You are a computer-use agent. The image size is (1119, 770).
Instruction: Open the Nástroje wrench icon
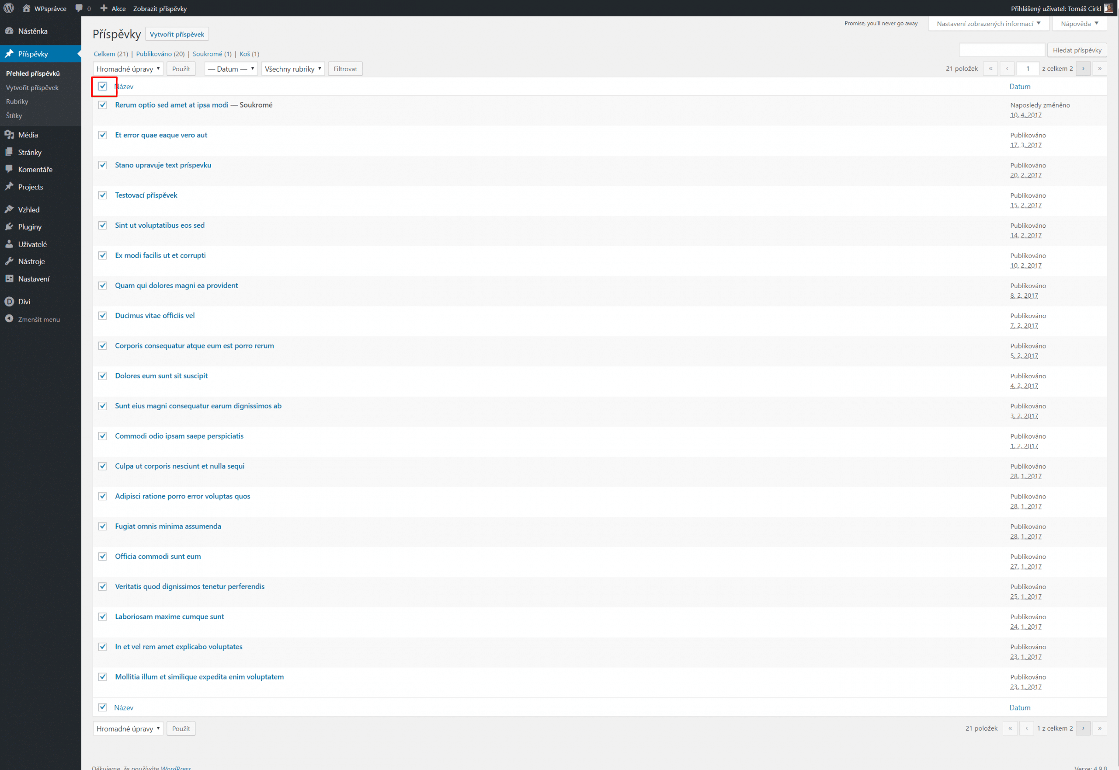pos(9,261)
